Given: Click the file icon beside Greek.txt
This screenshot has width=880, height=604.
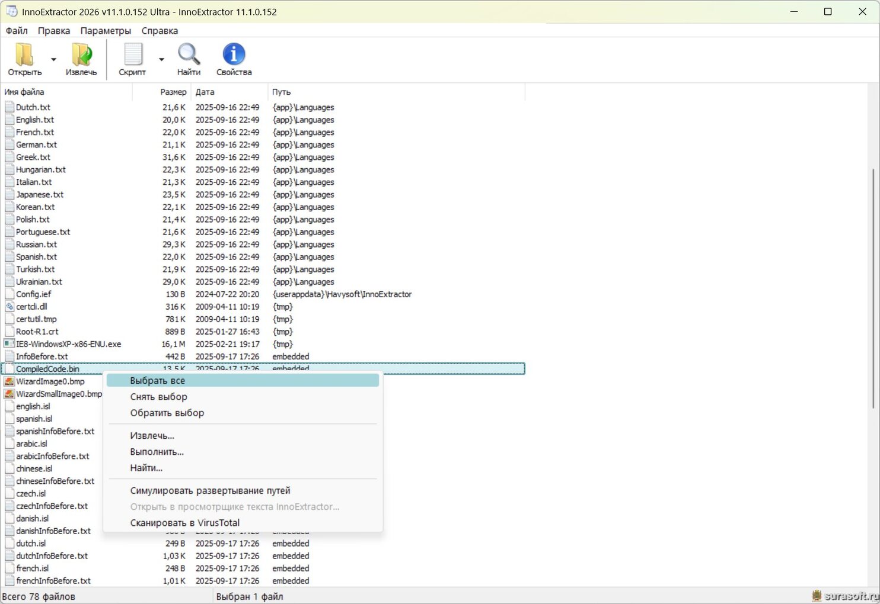Looking at the screenshot, I should pos(9,157).
